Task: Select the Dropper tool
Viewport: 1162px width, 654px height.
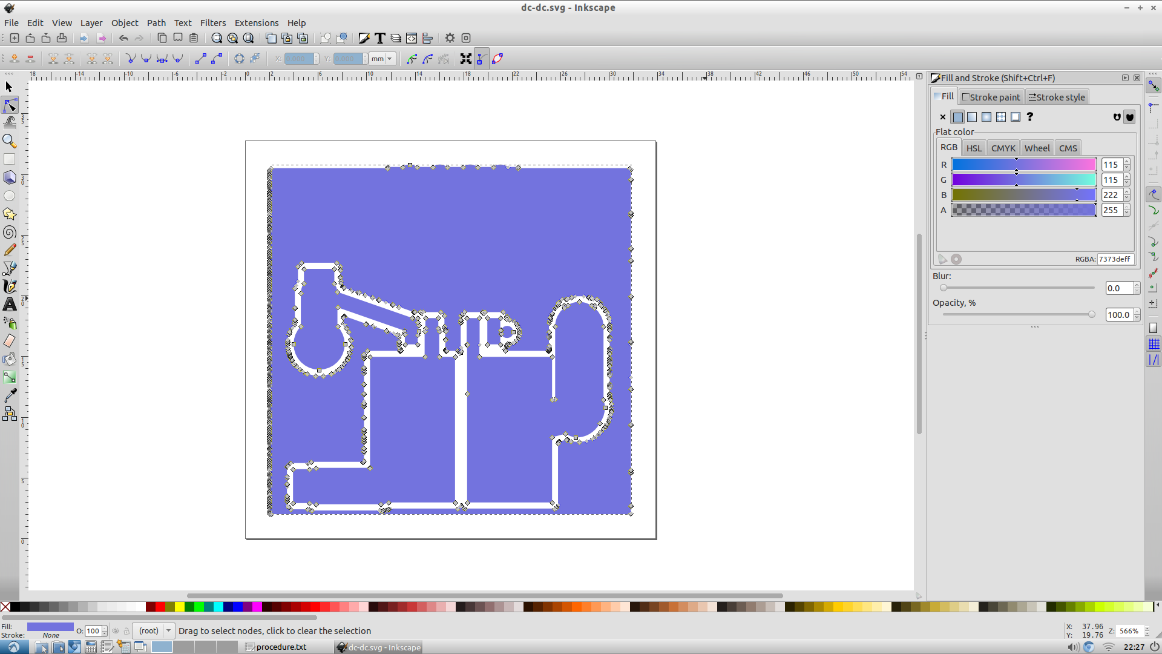Action: click(x=10, y=395)
